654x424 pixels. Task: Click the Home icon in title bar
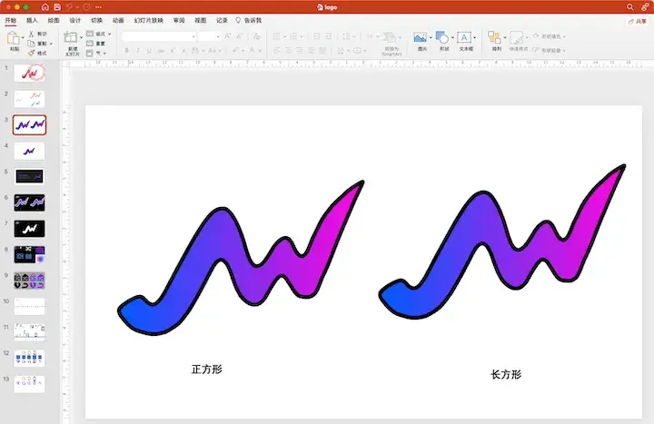tap(45, 7)
